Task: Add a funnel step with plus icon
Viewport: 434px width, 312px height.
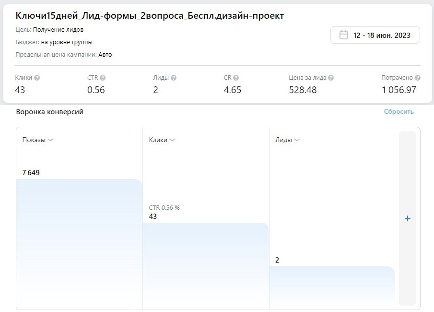Action: [408, 218]
